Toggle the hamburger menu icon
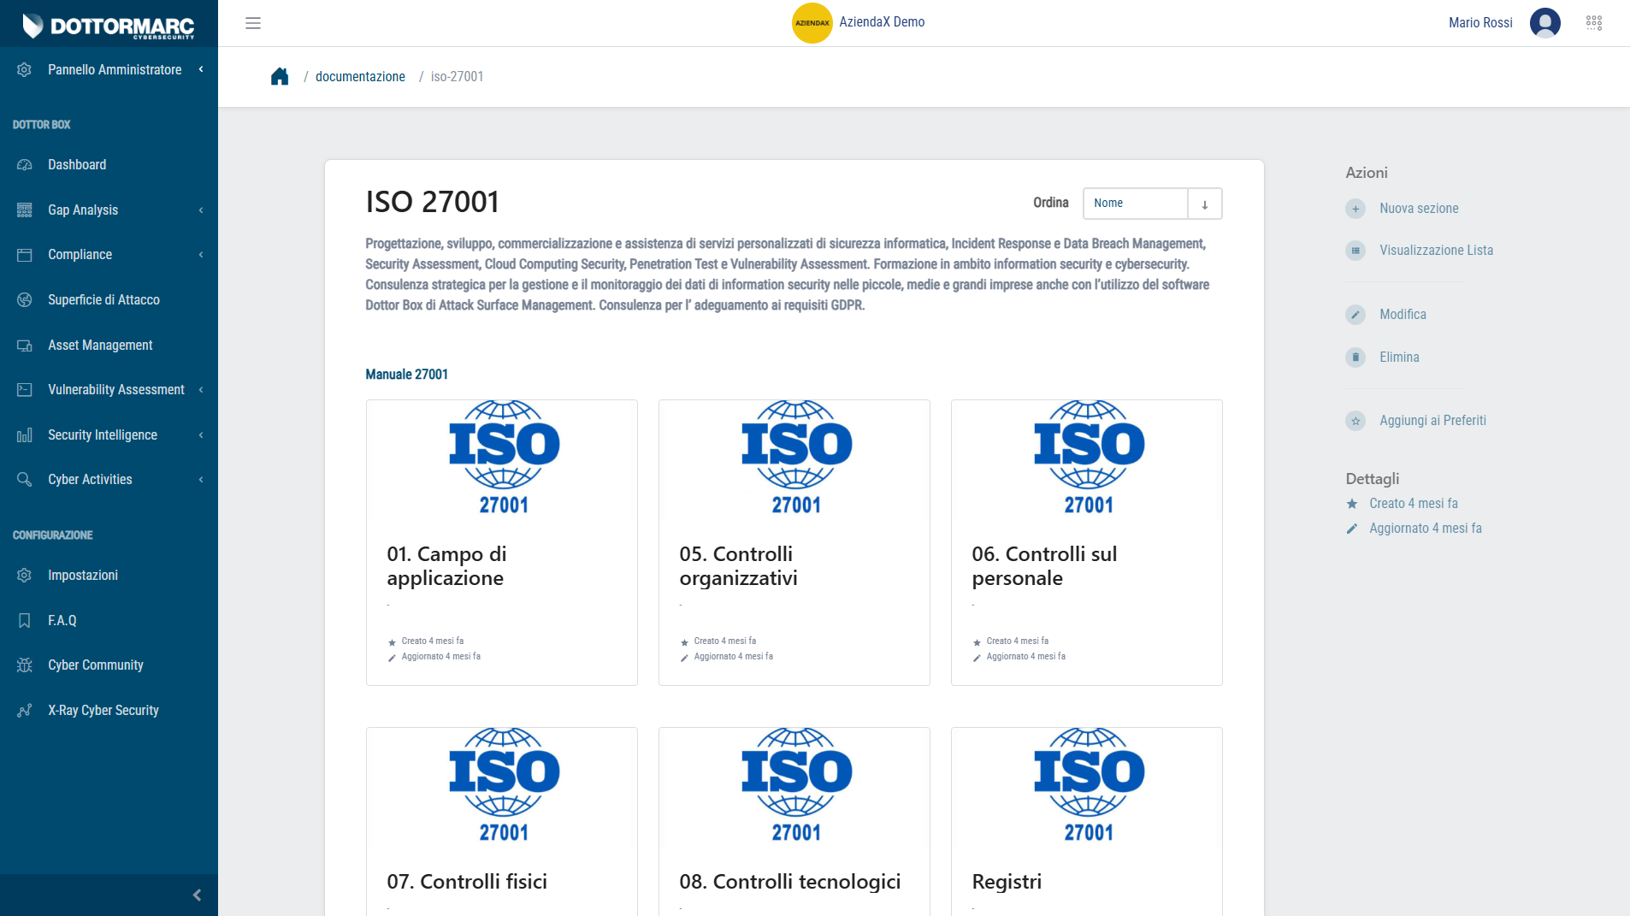Image resolution: width=1630 pixels, height=916 pixels. pyautogui.click(x=253, y=23)
